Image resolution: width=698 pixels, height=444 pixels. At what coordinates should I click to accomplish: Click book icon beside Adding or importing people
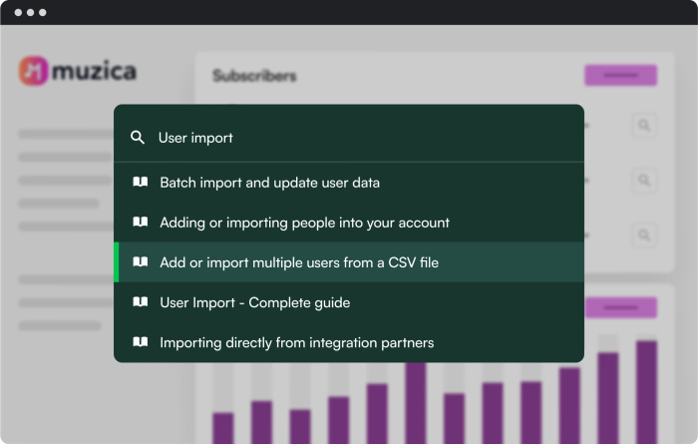coord(141,222)
